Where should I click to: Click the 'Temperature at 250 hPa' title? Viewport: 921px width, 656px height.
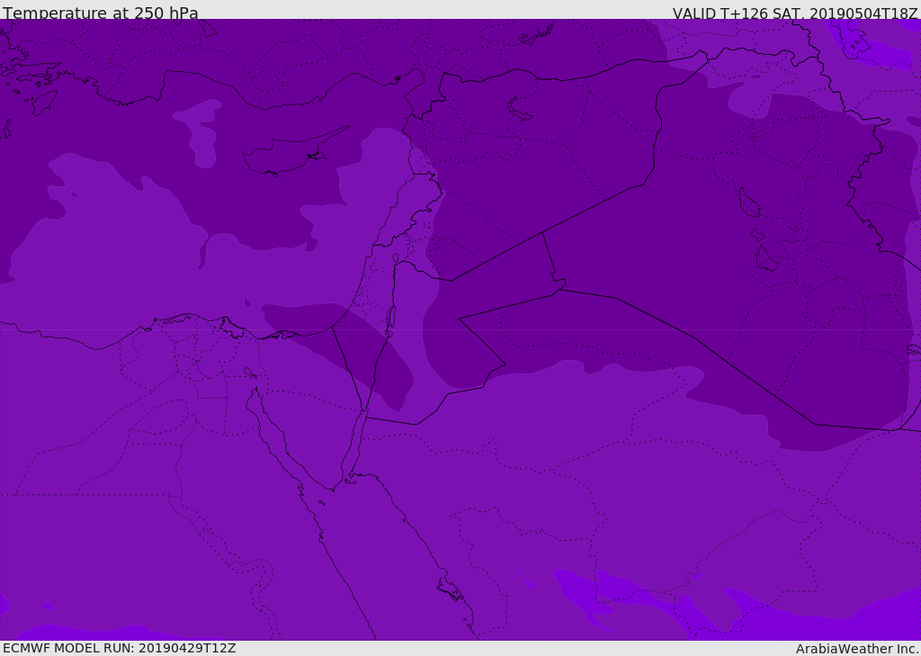(101, 13)
